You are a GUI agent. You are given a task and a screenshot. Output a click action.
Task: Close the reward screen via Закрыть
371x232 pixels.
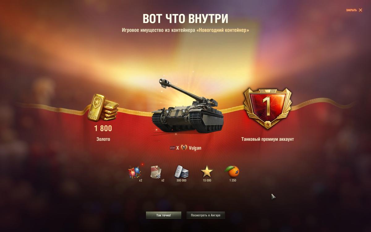(x=354, y=10)
